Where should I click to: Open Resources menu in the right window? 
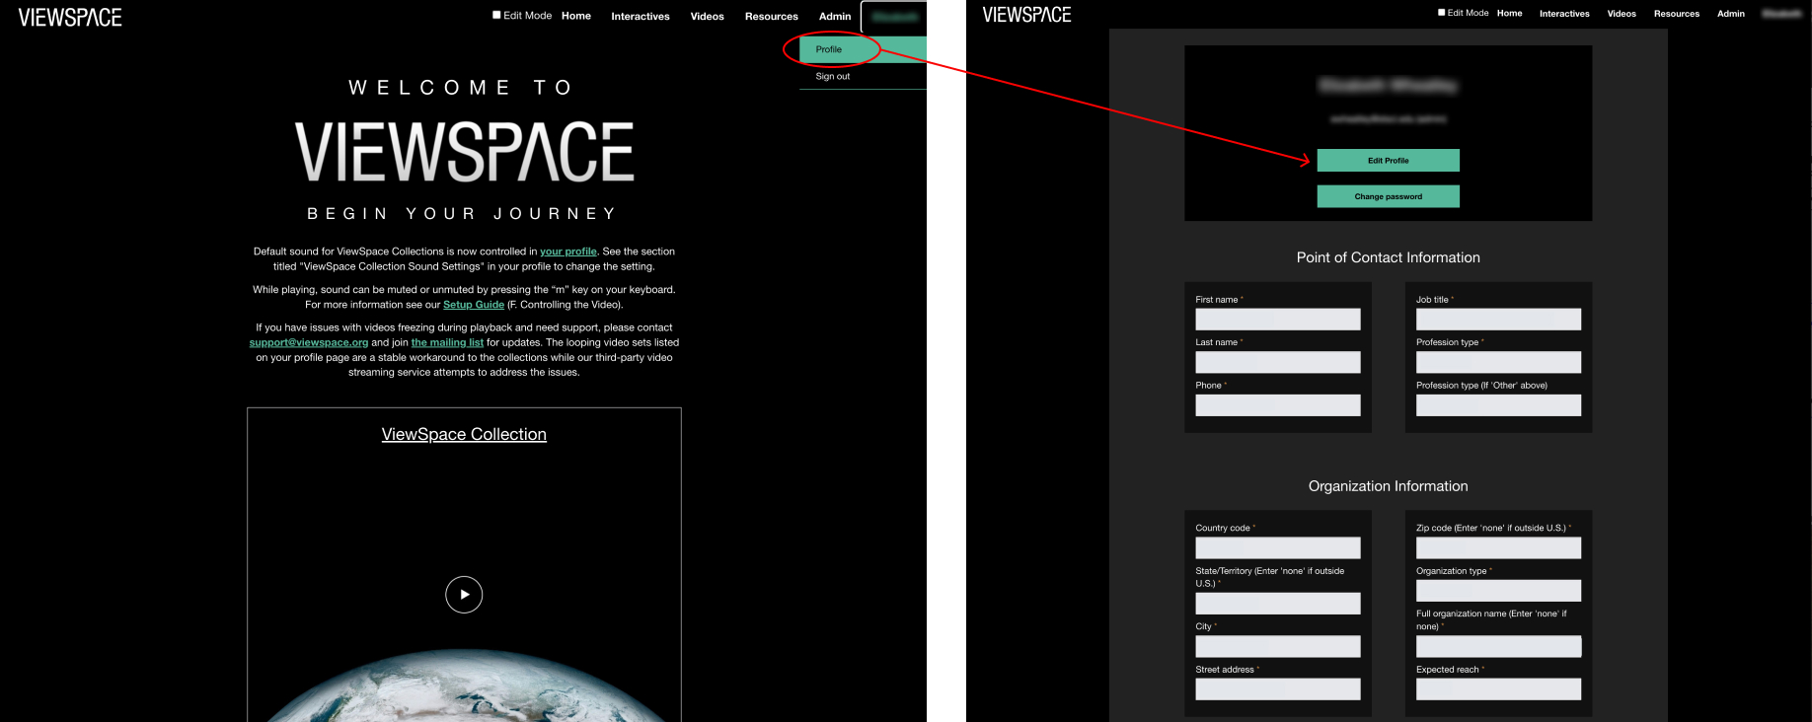point(1677,14)
